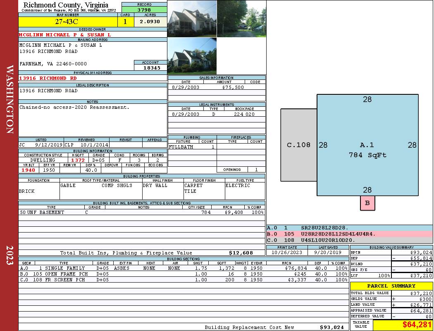Click the acres value 2.0930
Image resolution: width=434 pixels, height=331 pixels.
[150, 22]
